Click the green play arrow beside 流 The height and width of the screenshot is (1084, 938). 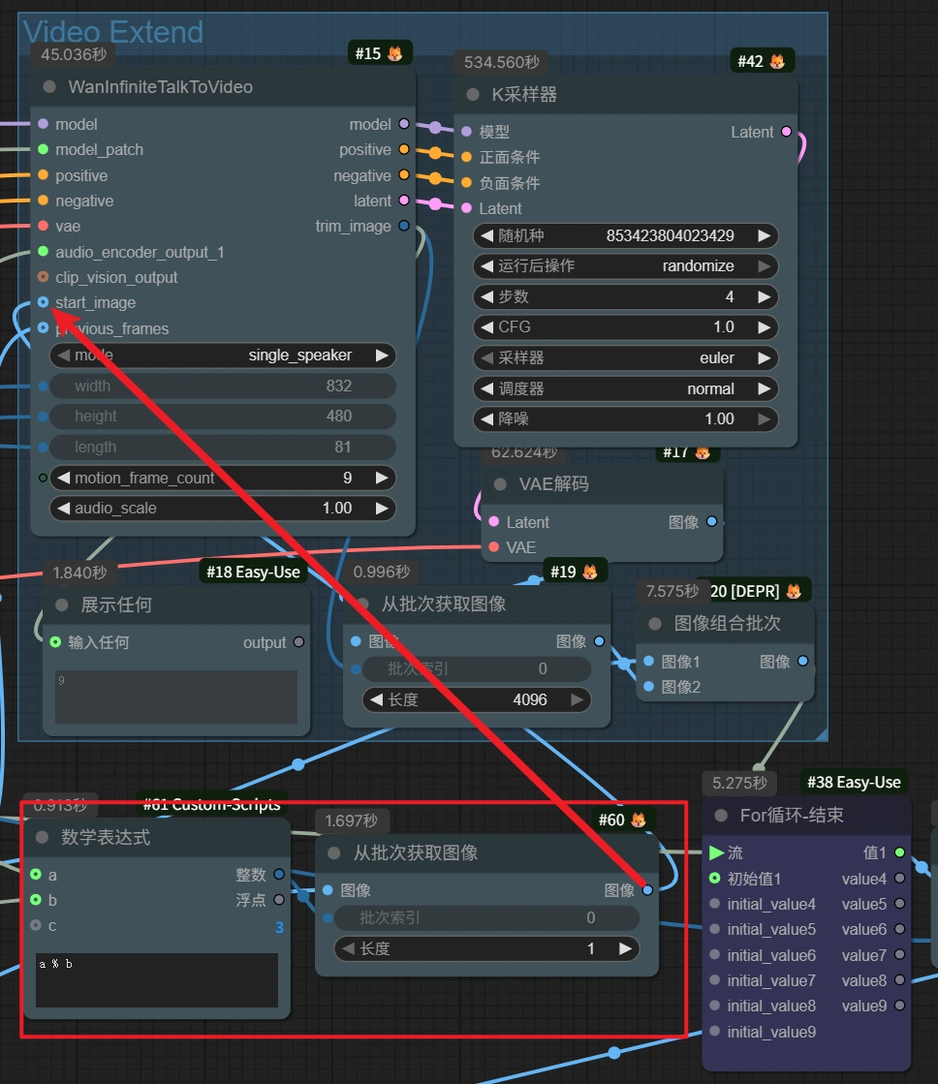[716, 852]
